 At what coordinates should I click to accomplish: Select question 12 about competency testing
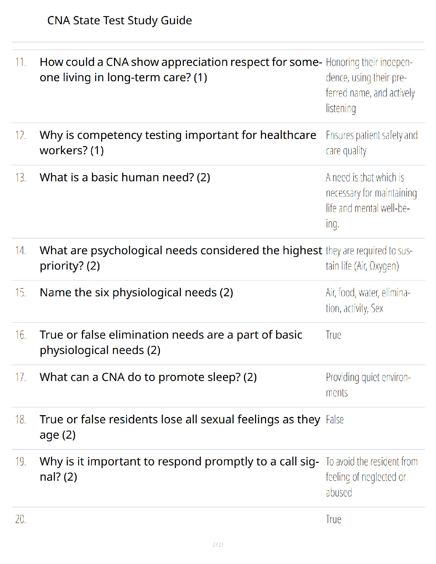click(178, 142)
